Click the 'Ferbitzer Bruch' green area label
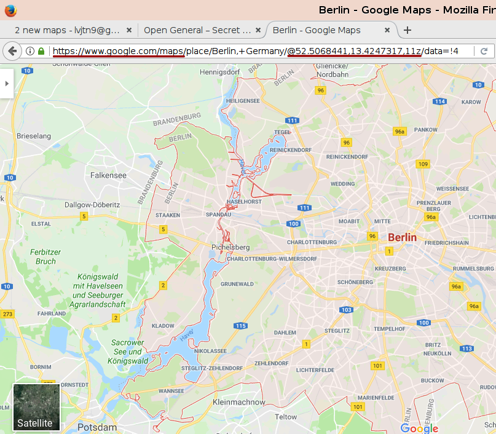Viewport: 496px width, 434px height. click(x=45, y=256)
